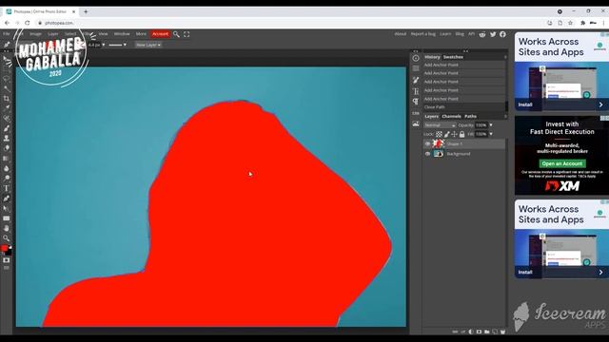Select the Spot Healing Brush tool

click(7, 118)
